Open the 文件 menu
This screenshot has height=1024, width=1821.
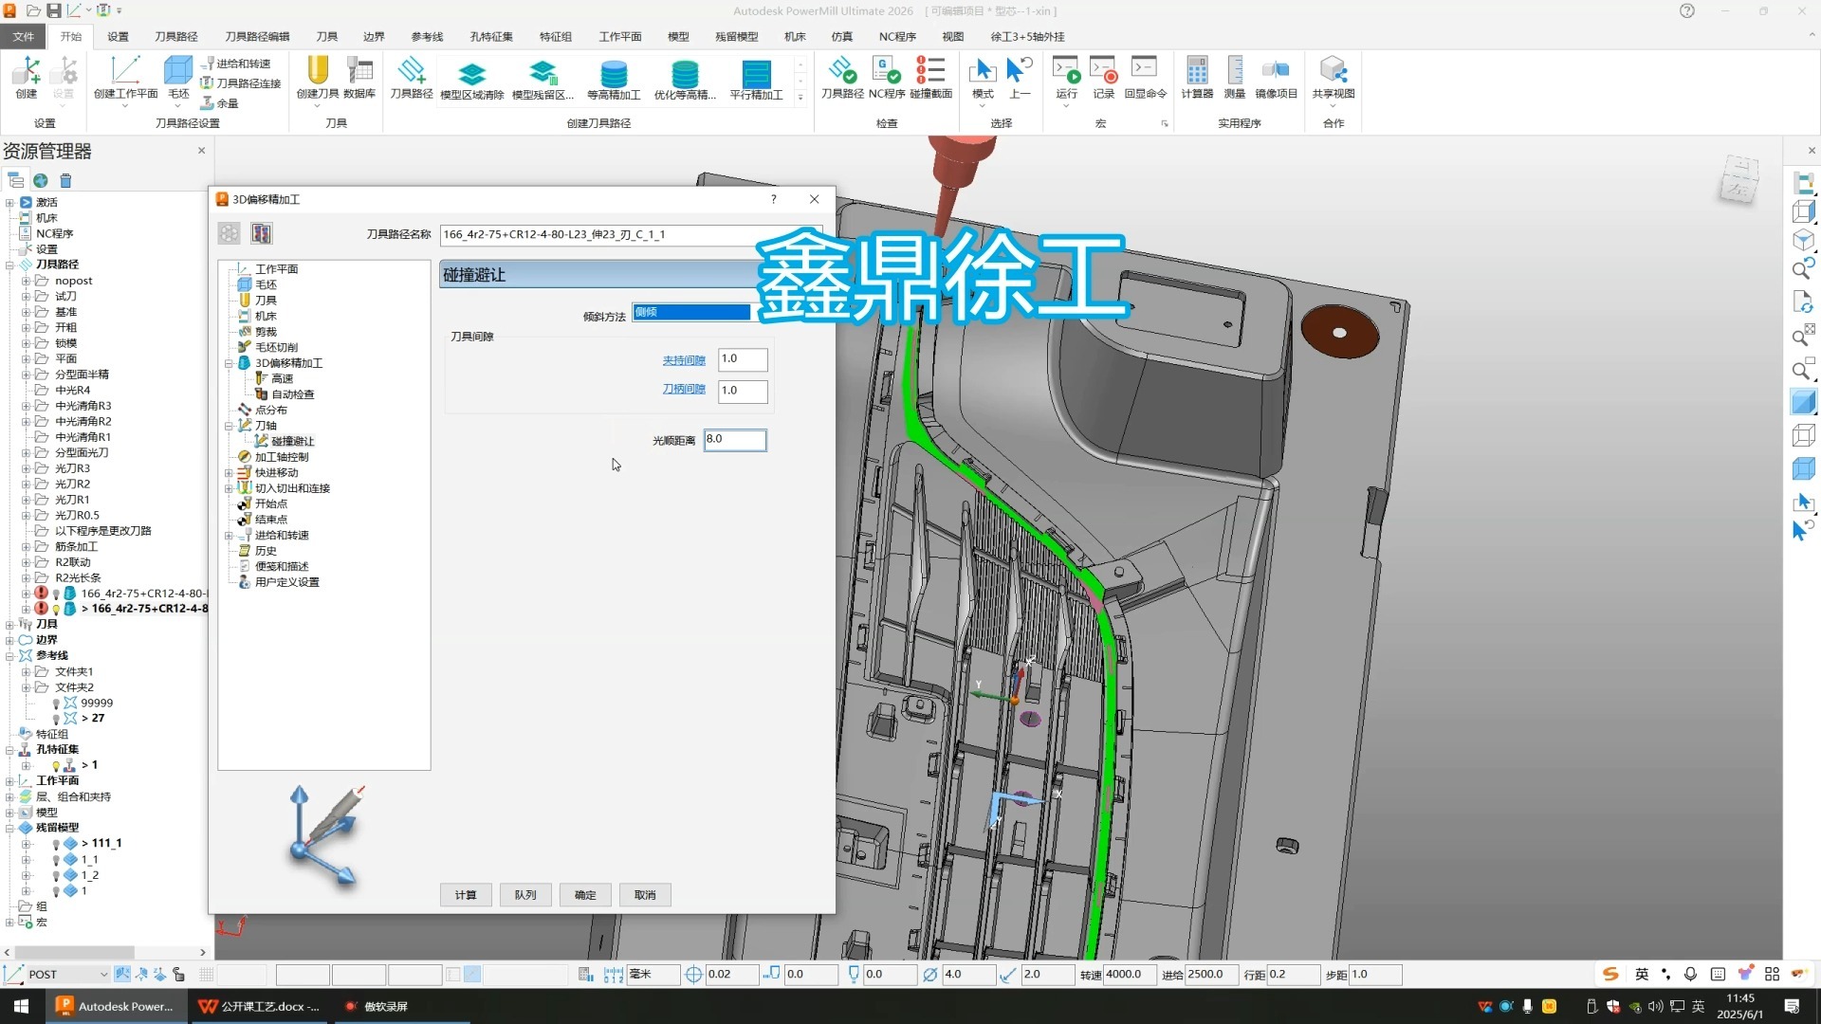23,36
